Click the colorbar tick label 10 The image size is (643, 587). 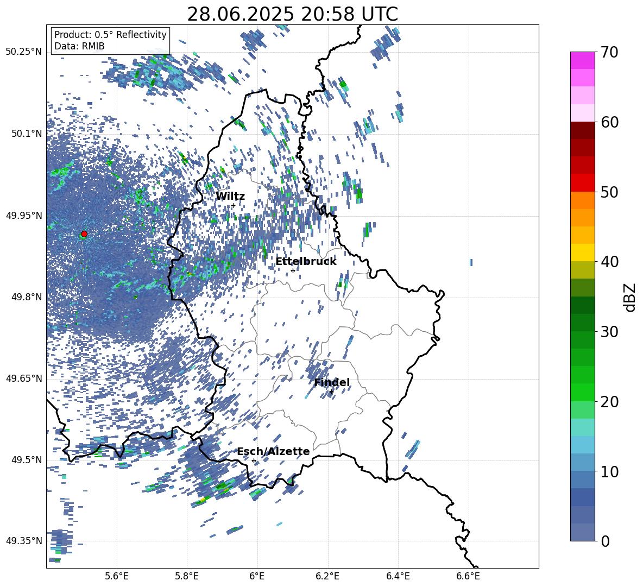(x=609, y=471)
